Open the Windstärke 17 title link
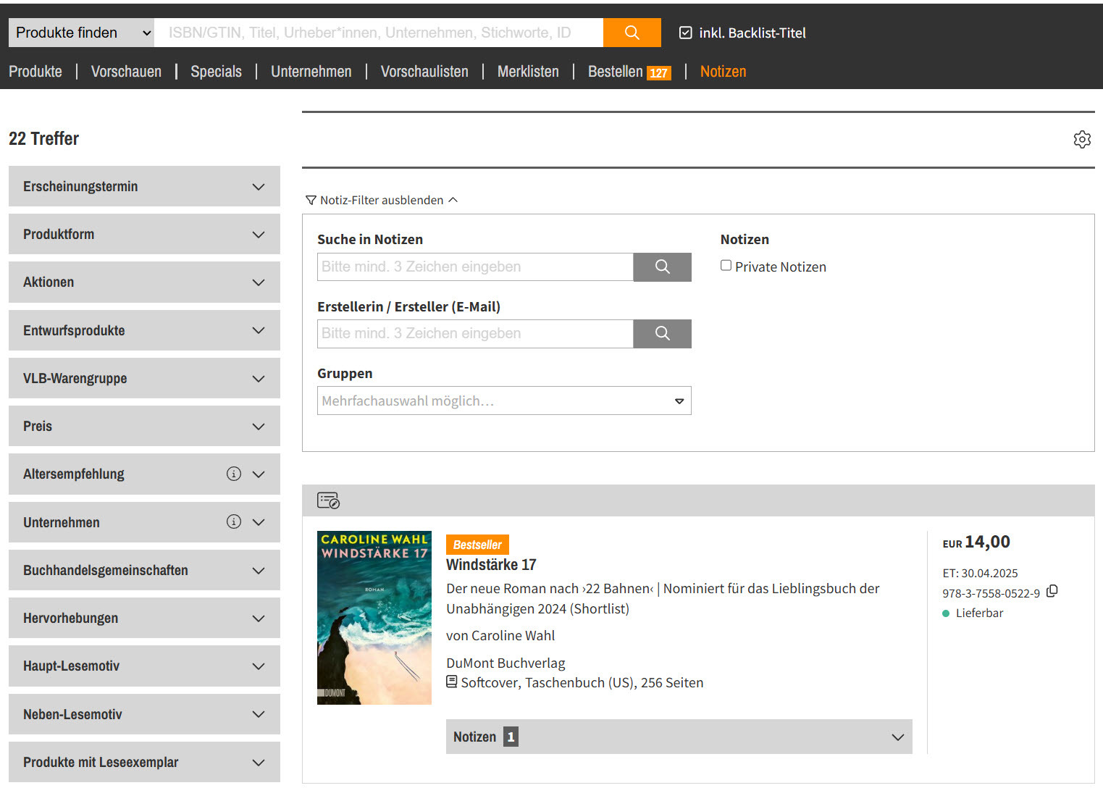This screenshot has width=1103, height=788. coord(491,564)
